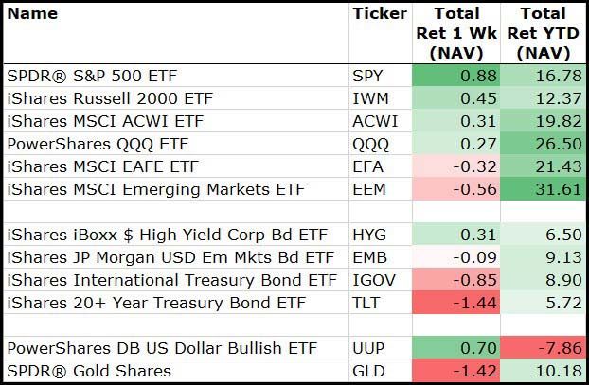The height and width of the screenshot is (385, 589).
Task: Click the GLD YTD return 10.18 cell
Action: [544, 370]
